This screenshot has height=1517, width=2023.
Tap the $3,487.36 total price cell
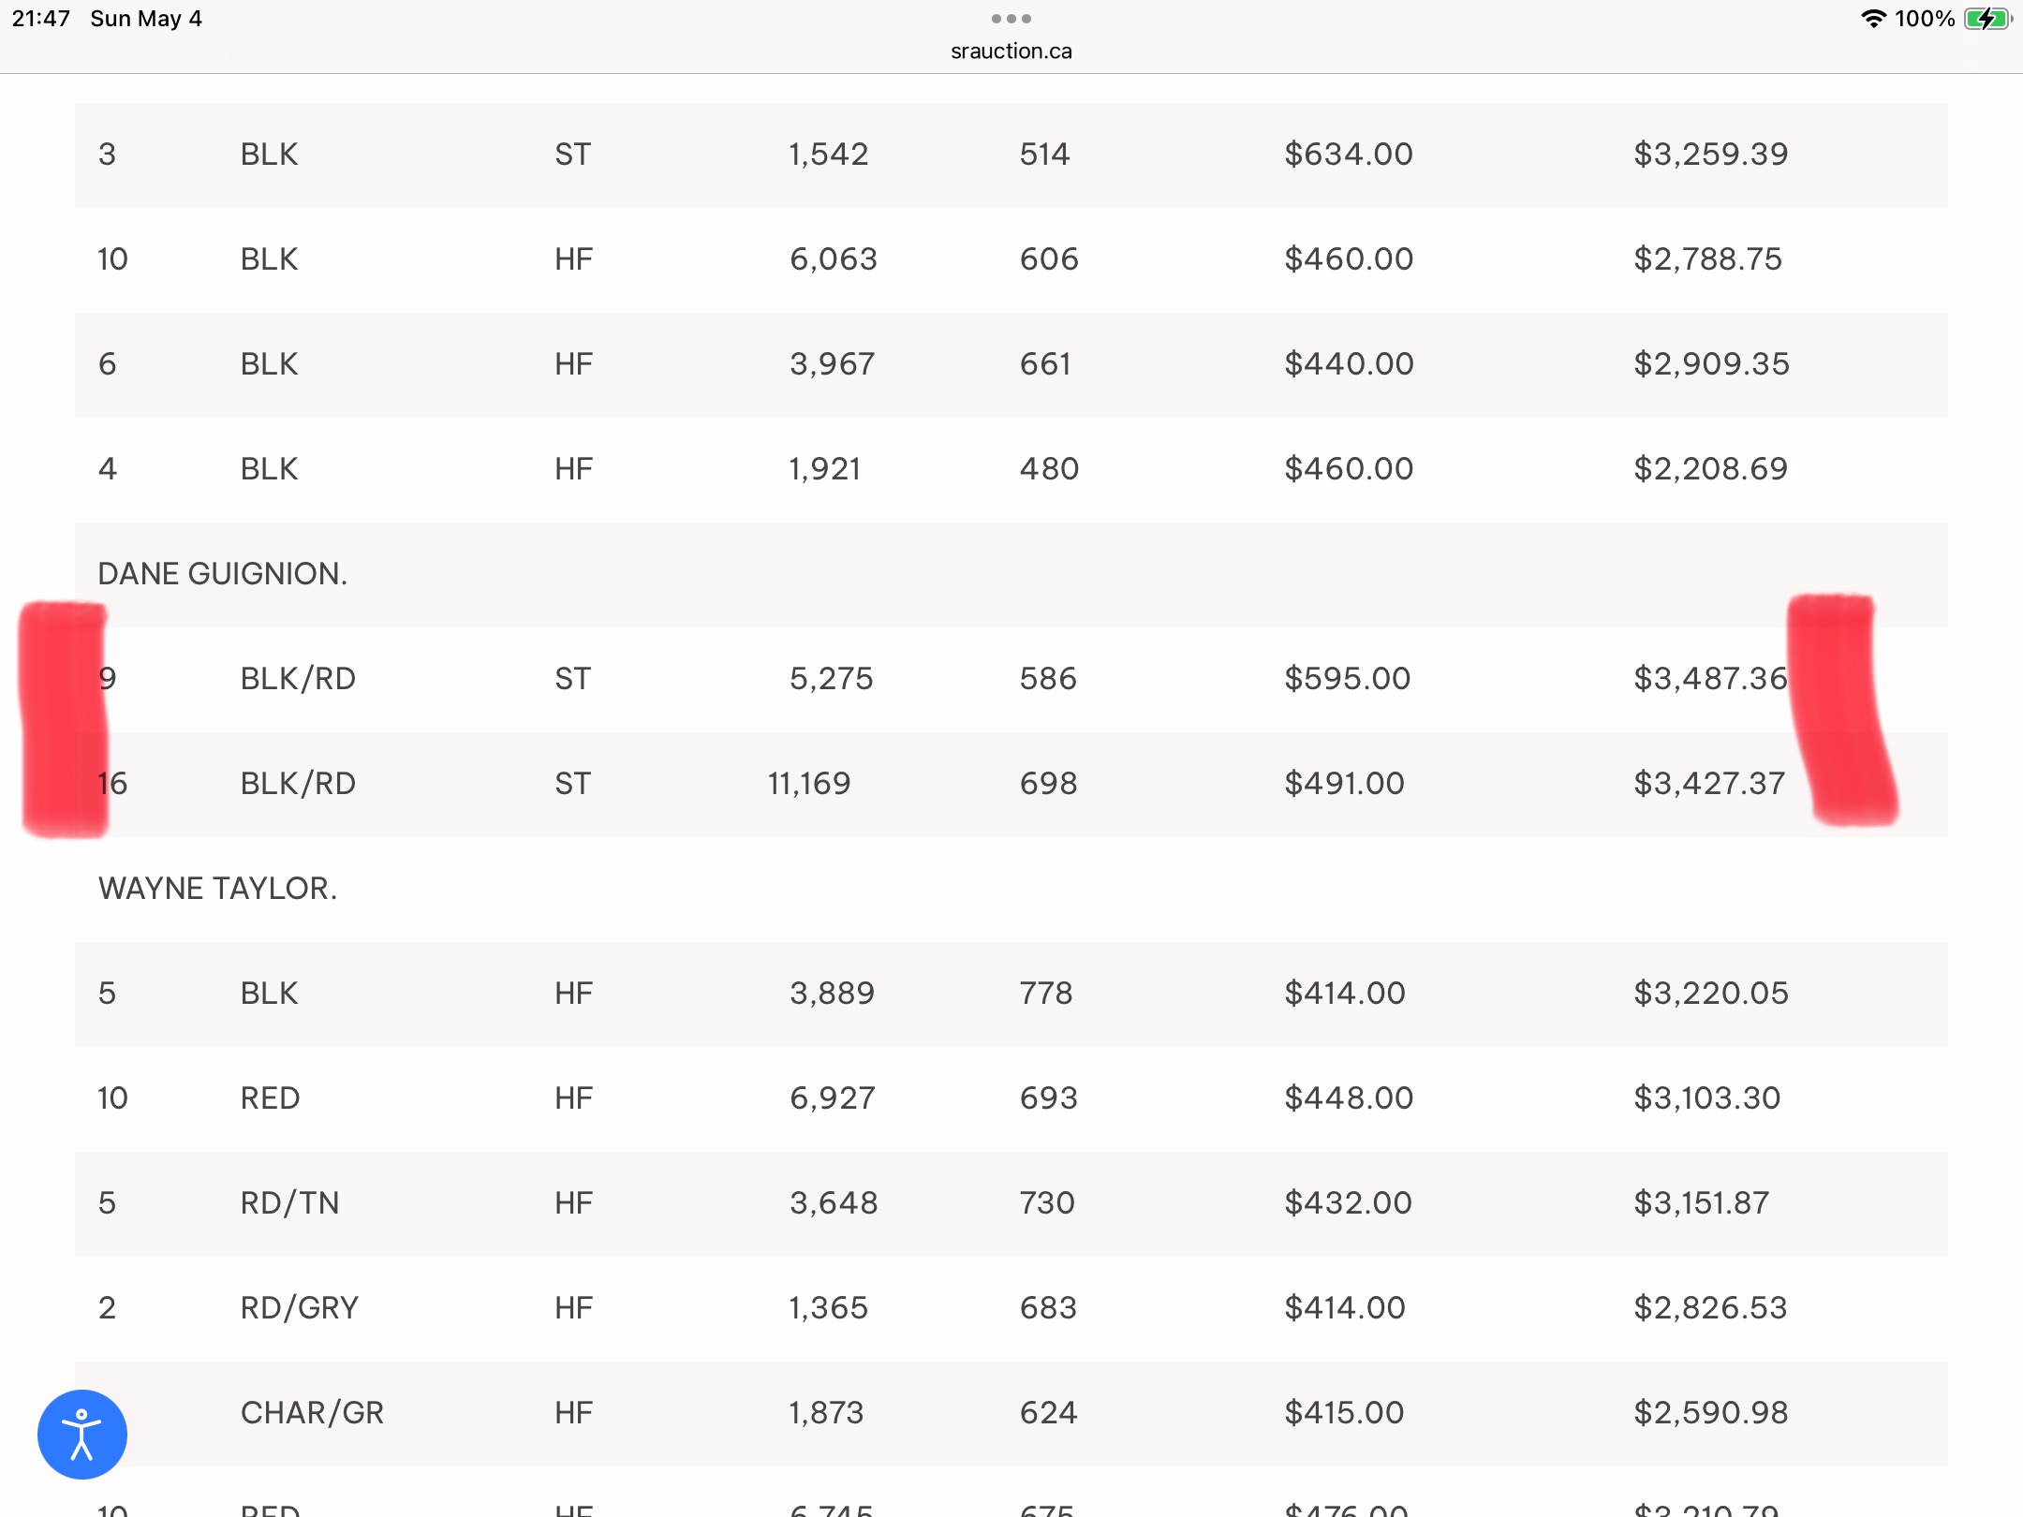tap(1710, 679)
